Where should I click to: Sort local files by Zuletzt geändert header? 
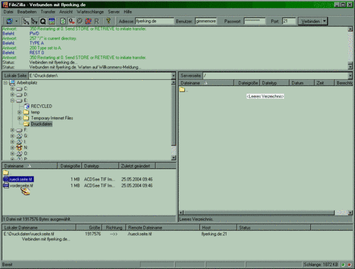137,166
